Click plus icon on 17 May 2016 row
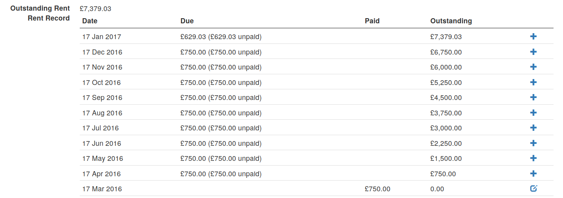563x198 pixels. (x=533, y=158)
